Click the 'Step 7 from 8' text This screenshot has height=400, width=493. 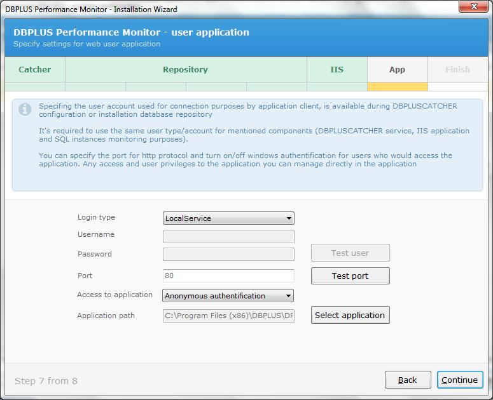pyautogui.click(x=46, y=381)
